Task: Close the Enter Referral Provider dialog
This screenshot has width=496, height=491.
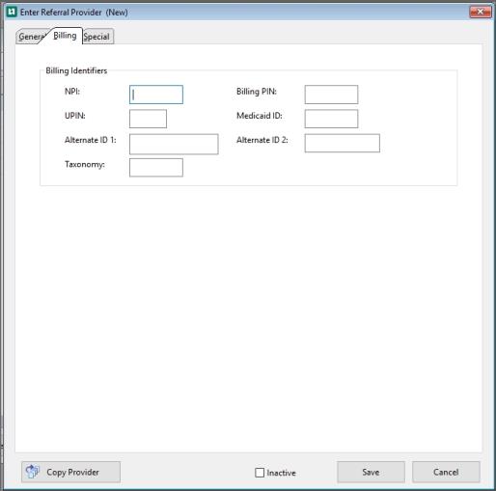Action: (481, 13)
